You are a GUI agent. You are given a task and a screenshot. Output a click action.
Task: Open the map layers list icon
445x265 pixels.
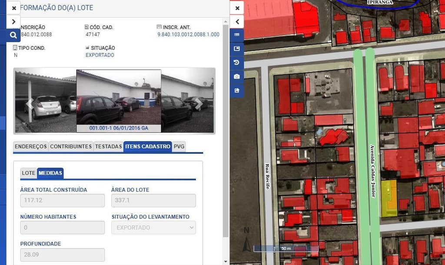coord(237,35)
